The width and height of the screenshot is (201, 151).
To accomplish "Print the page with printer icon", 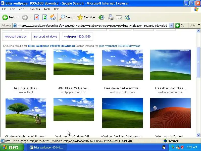I will [111, 17].
